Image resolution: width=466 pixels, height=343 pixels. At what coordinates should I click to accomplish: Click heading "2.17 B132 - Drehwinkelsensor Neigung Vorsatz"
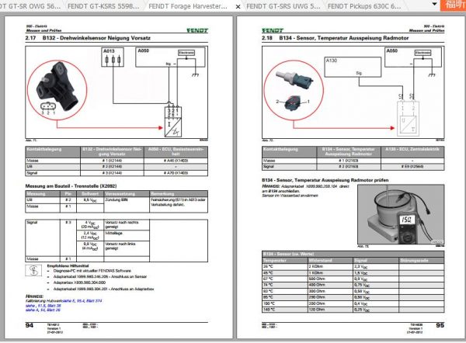pos(88,38)
